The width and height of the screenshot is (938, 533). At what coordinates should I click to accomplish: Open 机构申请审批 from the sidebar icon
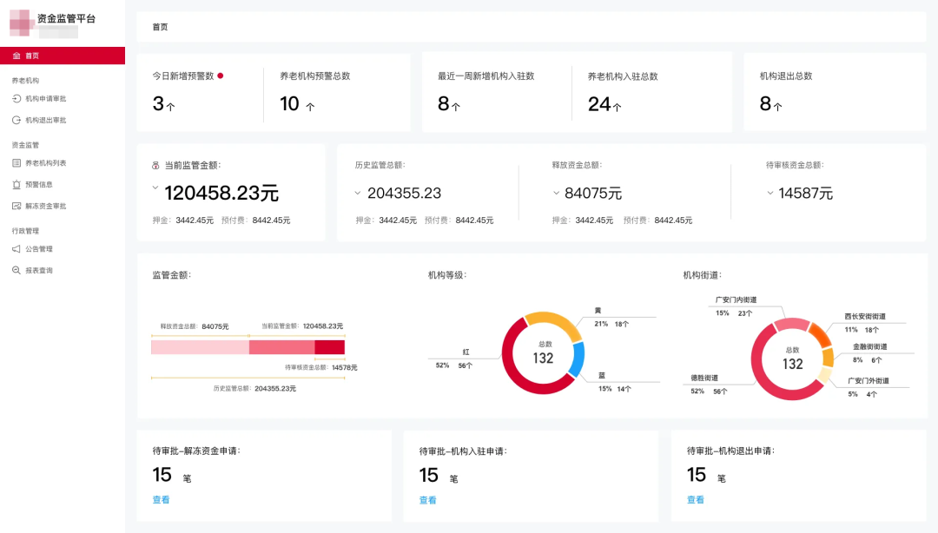pyautogui.click(x=18, y=98)
